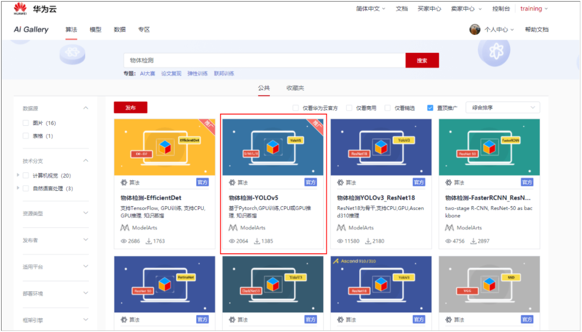Open the 个人中心 dropdown
This screenshot has height=332, width=582.
pyautogui.click(x=499, y=30)
